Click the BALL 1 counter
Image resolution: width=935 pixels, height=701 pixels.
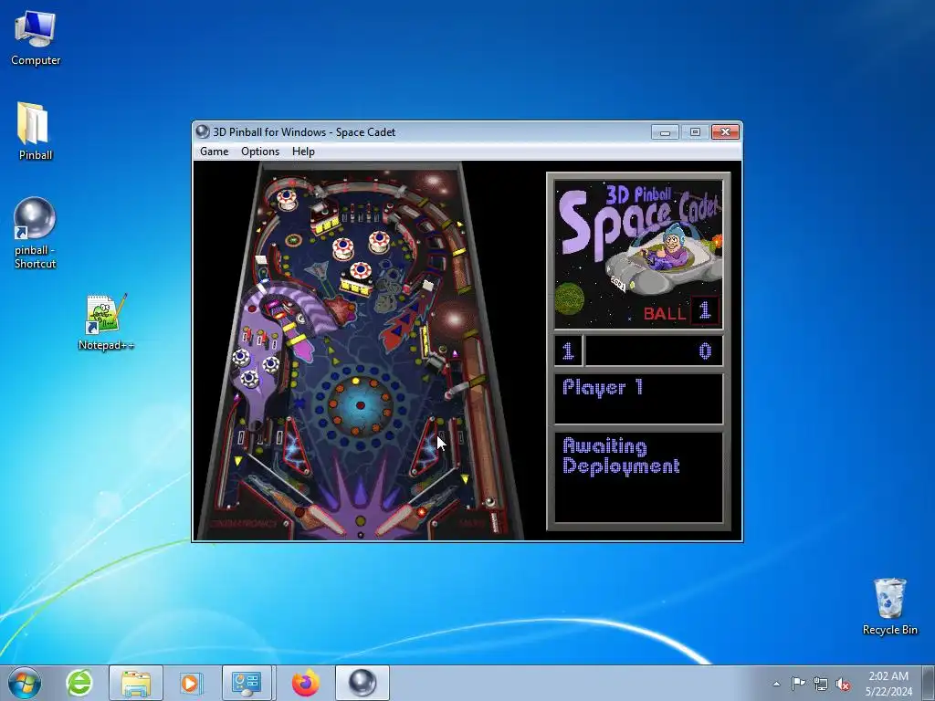point(681,311)
